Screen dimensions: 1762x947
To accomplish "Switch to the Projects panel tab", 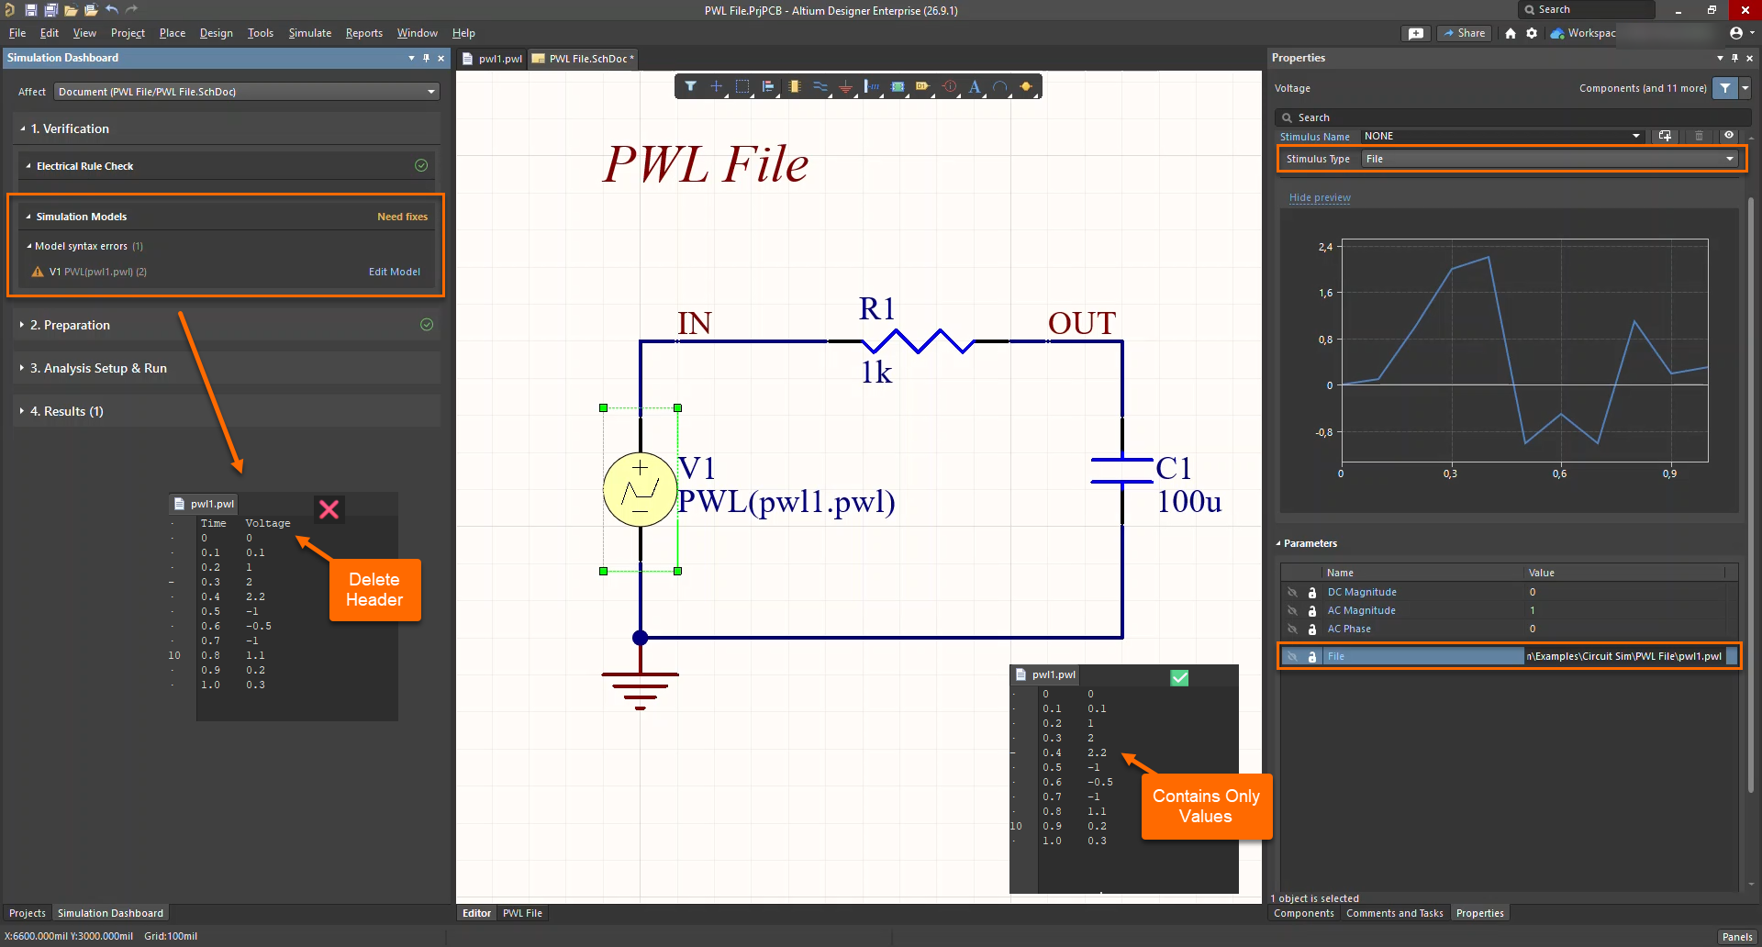I will [x=27, y=913].
